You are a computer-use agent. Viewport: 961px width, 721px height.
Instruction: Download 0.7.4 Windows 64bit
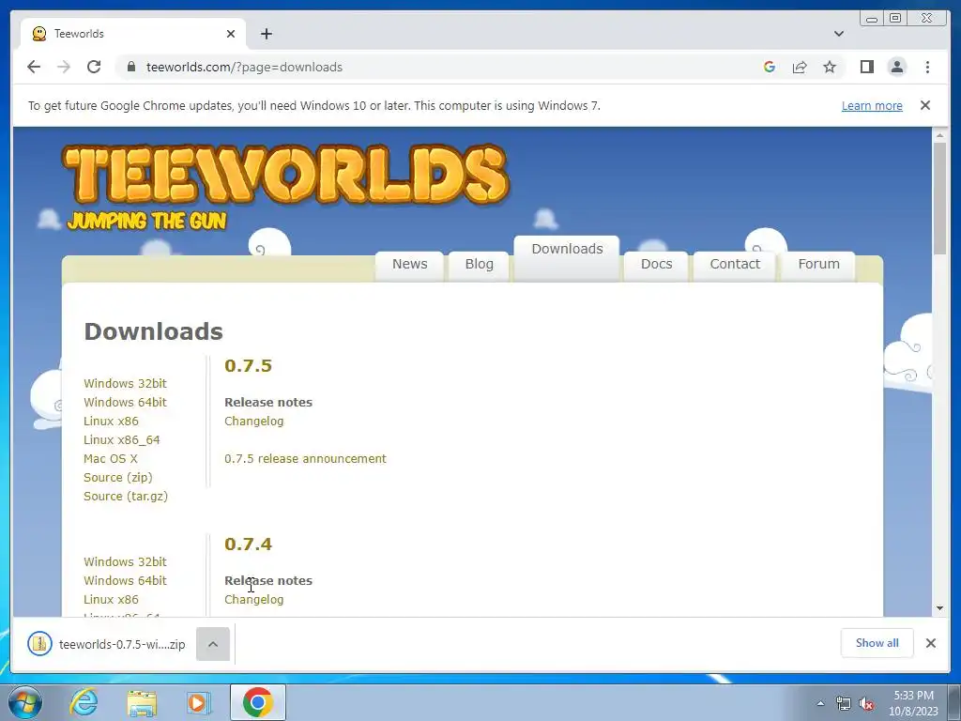click(125, 580)
